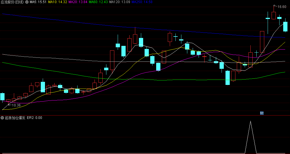This screenshot has height=154, width=290.
Task: Click the ER2 signal spike peak
Action: (x=251, y=121)
